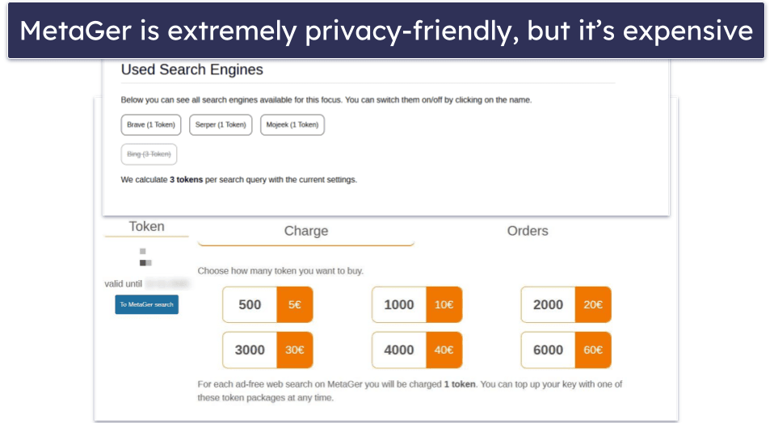
Task: Enable the crossed-out Bing engine
Action: (x=149, y=154)
